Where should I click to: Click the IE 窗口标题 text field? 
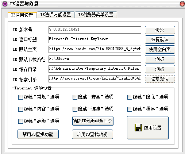click(95, 39)
